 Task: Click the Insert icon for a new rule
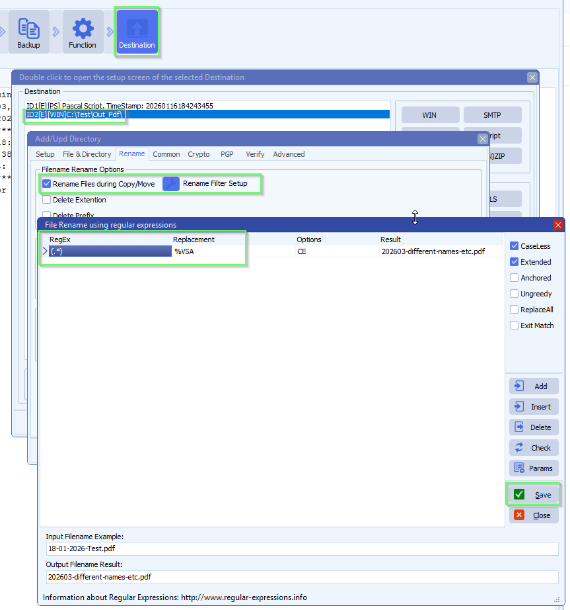(533, 406)
